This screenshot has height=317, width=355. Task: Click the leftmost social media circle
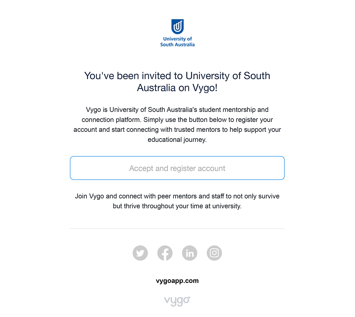(x=140, y=253)
